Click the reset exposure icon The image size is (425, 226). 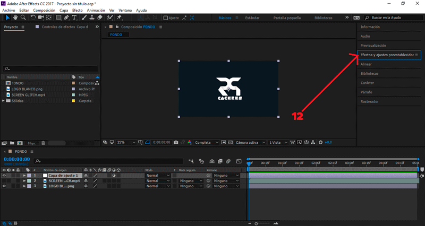(x=320, y=142)
